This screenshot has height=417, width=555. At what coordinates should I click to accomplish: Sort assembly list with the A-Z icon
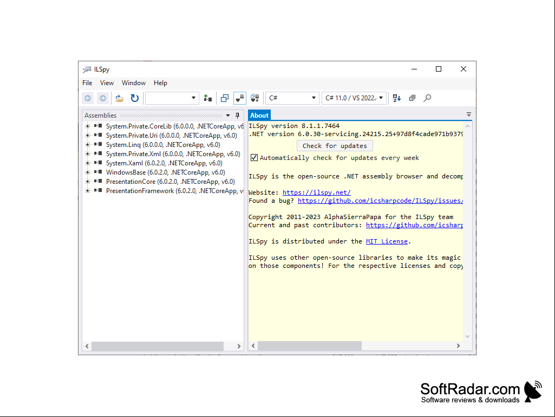click(397, 98)
